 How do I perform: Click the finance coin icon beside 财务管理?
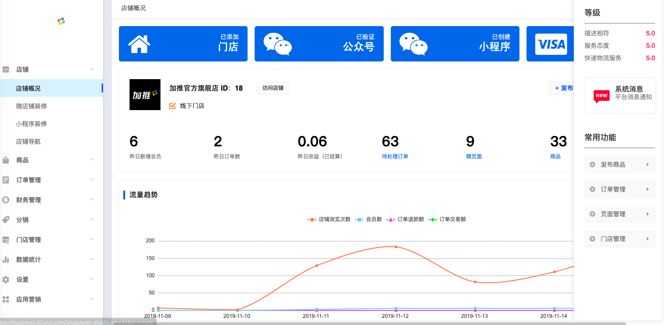coord(6,200)
